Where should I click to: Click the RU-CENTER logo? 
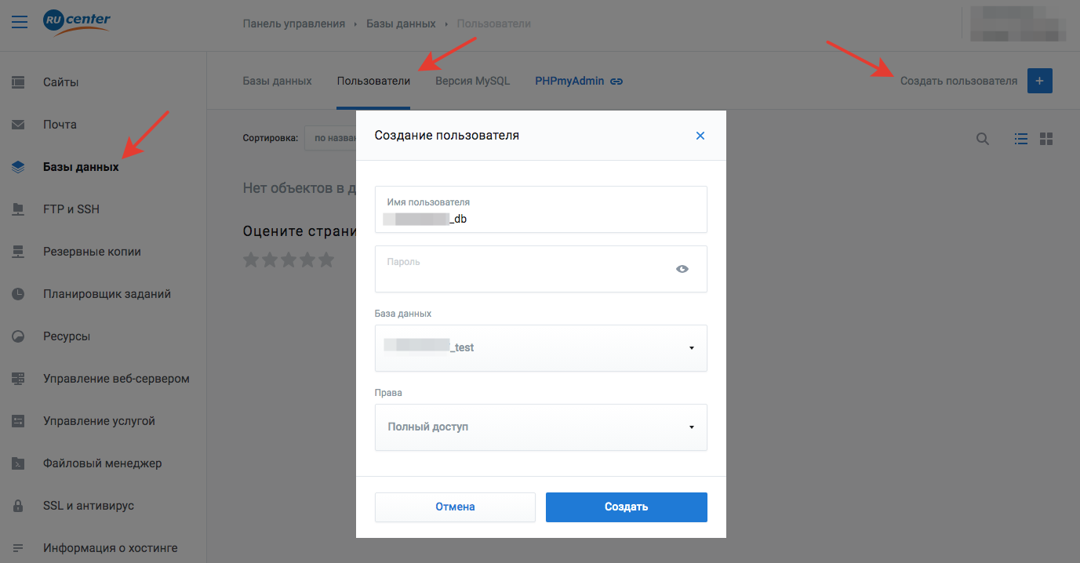pyautogui.click(x=77, y=22)
